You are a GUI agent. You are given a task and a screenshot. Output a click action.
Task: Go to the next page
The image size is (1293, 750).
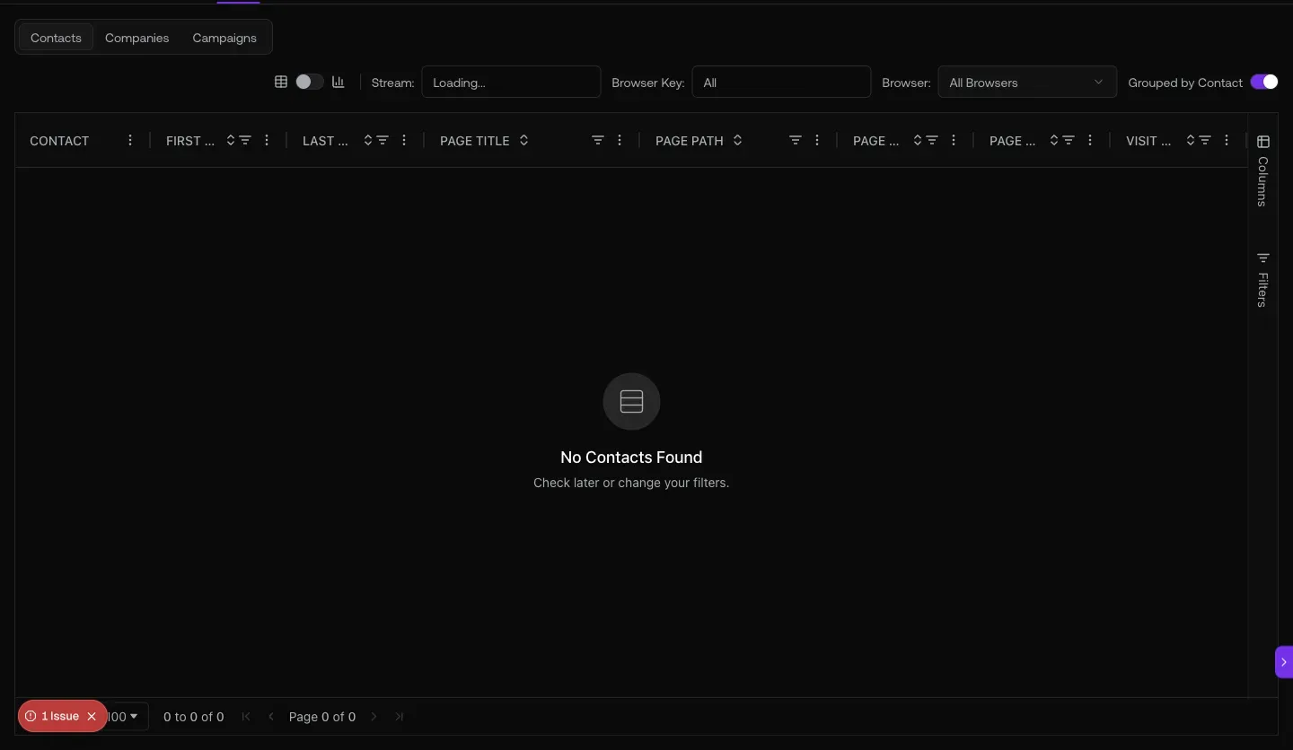[x=374, y=716]
